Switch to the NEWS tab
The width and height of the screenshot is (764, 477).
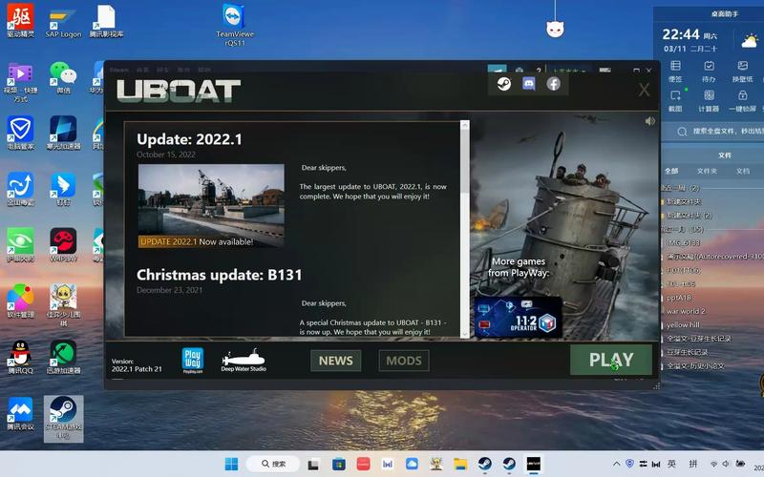tap(335, 361)
